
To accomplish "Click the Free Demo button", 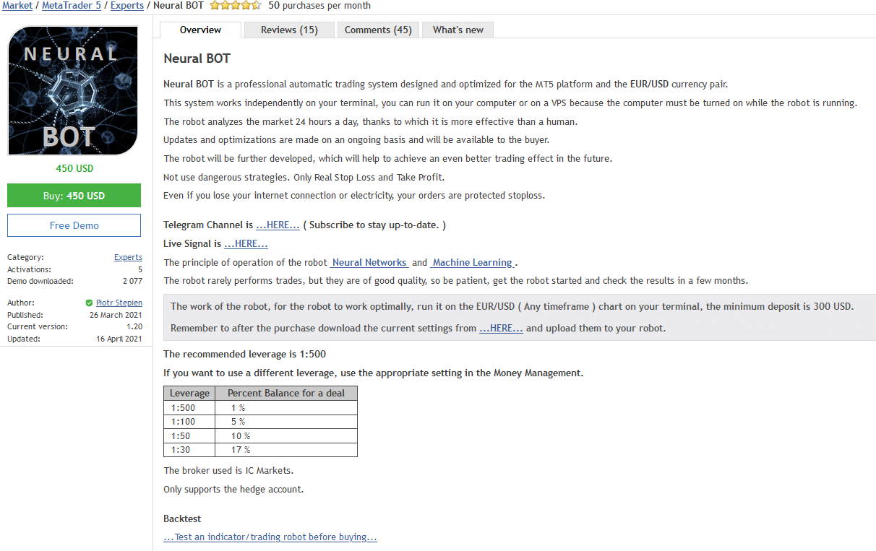I will [74, 225].
